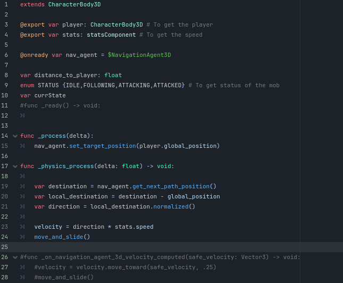343x283 pixels.
Task: Click the stats.speed expression on line 23
Action: tap(134, 227)
